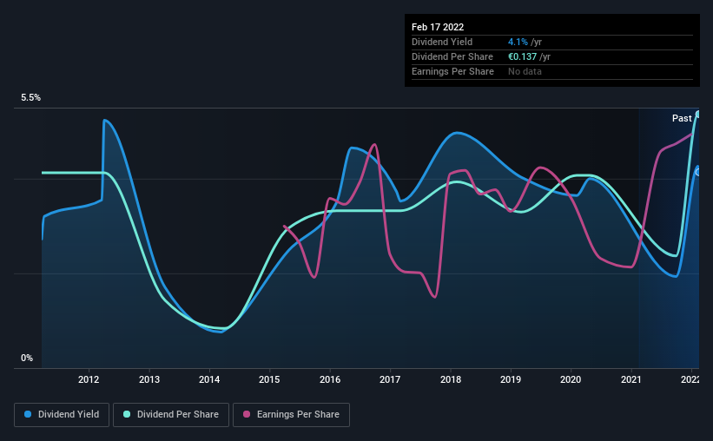The width and height of the screenshot is (713, 441).
Task: Click the teal Dividend Per Share end marker
Action: (x=698, y=114)
